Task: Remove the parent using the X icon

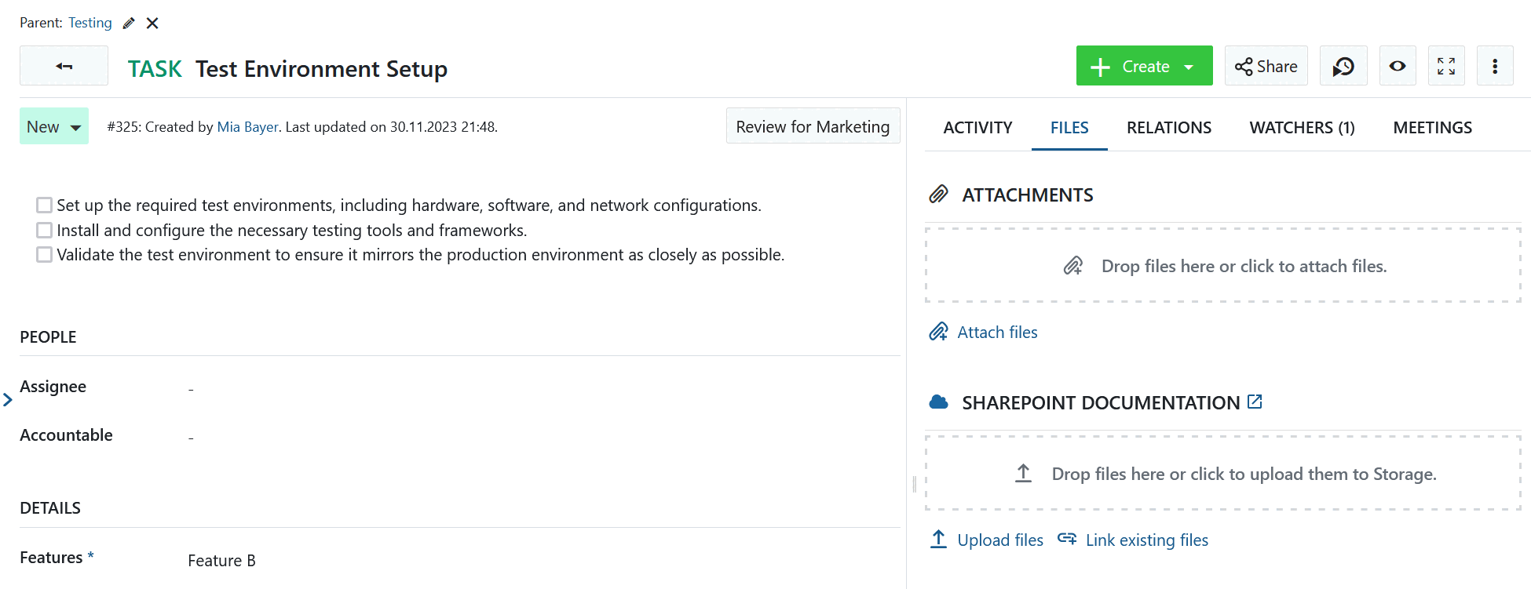Action: pos(152,24)
